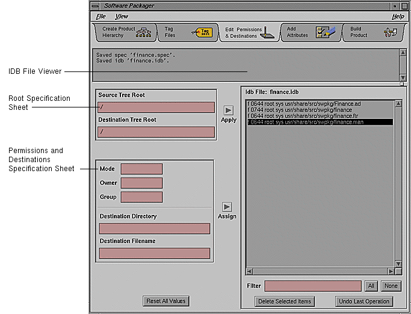Image resolution: width=411 pixels, height=314 pixels.
Task: Click Idb list scroll left arrow
Action: pyautogui.click(x=250, y=271)
